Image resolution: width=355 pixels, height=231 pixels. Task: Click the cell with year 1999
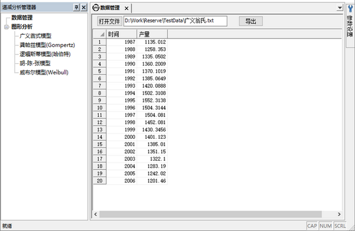pyautogui.click(x=121, y=130)
